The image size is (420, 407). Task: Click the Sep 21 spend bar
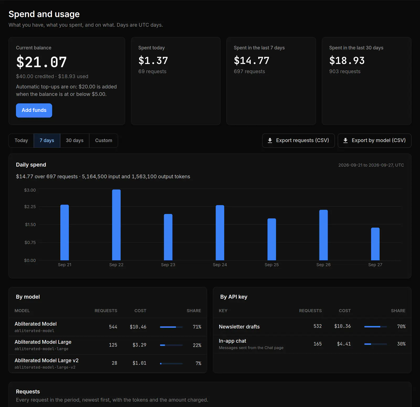point(65,233)
